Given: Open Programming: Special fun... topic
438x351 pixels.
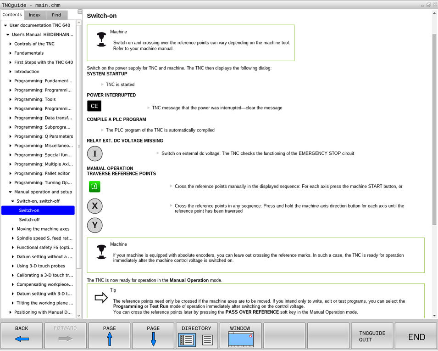Looking at the screenshot, I should tap(43, 155).
